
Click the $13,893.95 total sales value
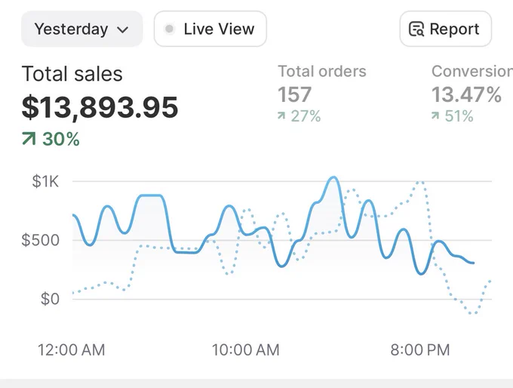coord(100,107)
